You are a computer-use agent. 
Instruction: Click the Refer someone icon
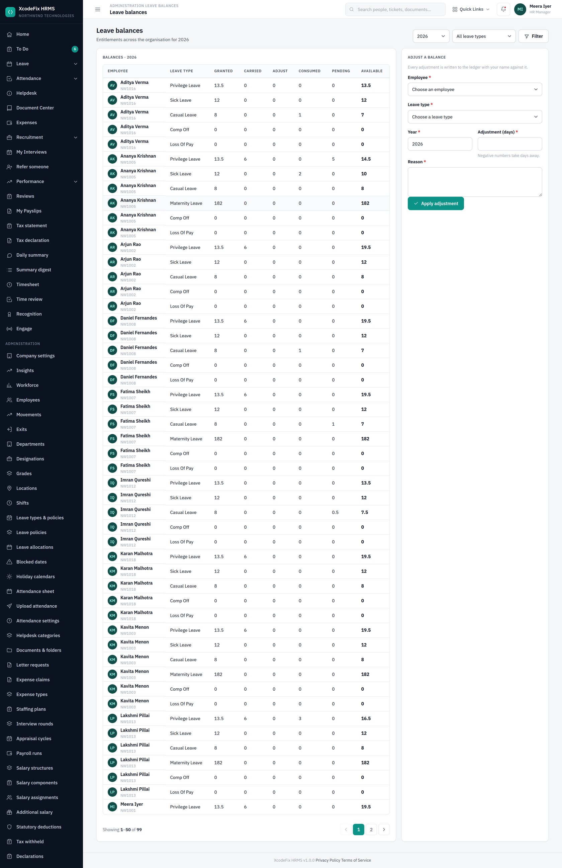[x=9, y=167]
